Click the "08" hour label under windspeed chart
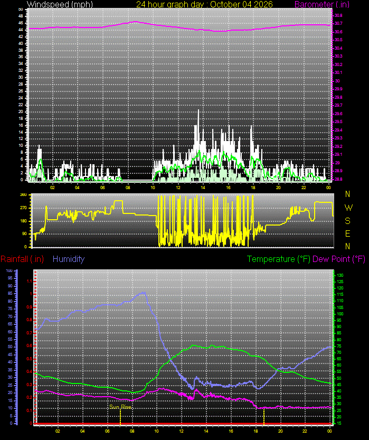The image size is (369, 440). [128, 188]
